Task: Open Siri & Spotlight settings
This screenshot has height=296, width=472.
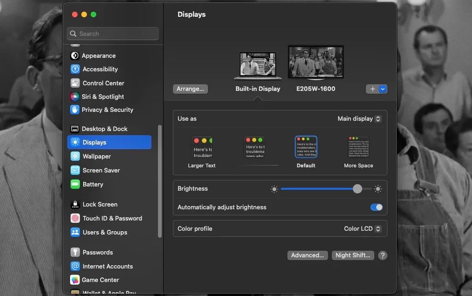Action: [75, 96]
